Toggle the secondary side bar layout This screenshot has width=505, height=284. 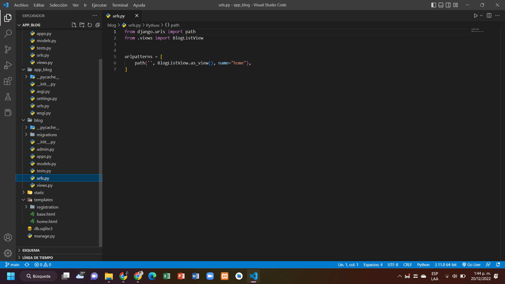click(448, 5)
